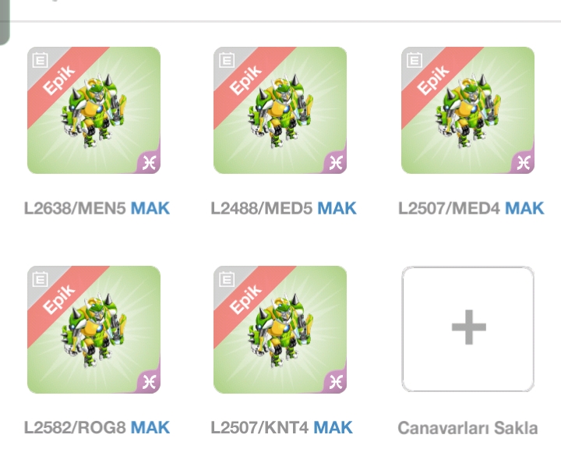Open details icon on L2488/MED5 monster card
The image size is (561, 463).
click(x=227, y=60)
